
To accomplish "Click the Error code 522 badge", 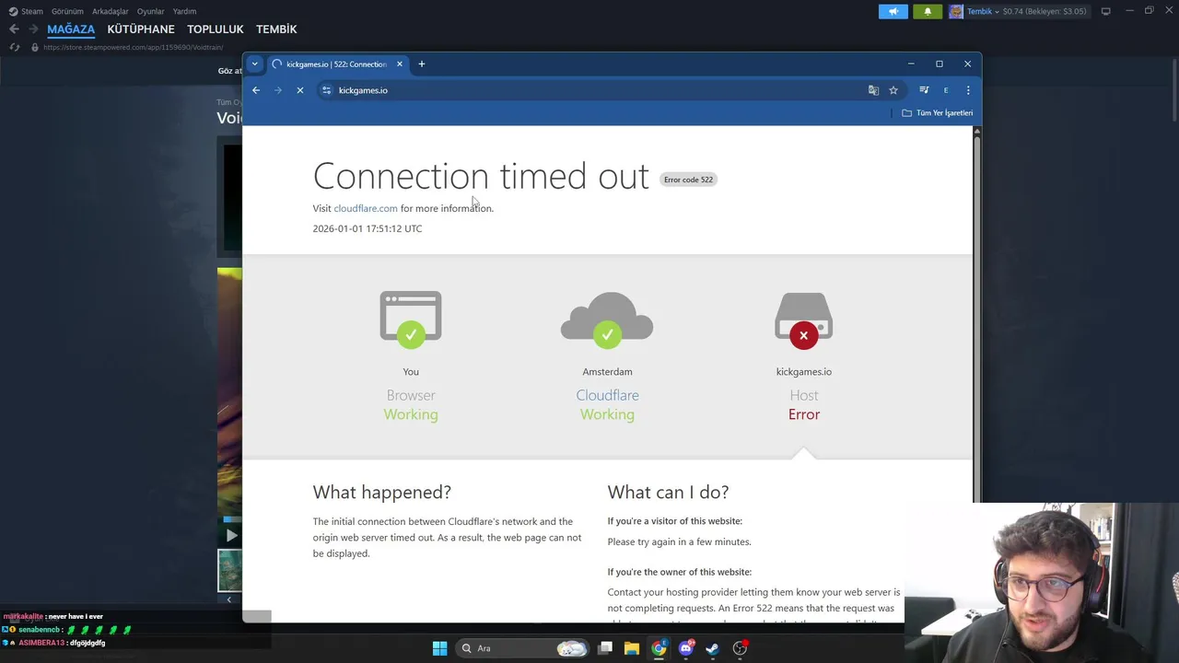I will [x=688, y=180].
